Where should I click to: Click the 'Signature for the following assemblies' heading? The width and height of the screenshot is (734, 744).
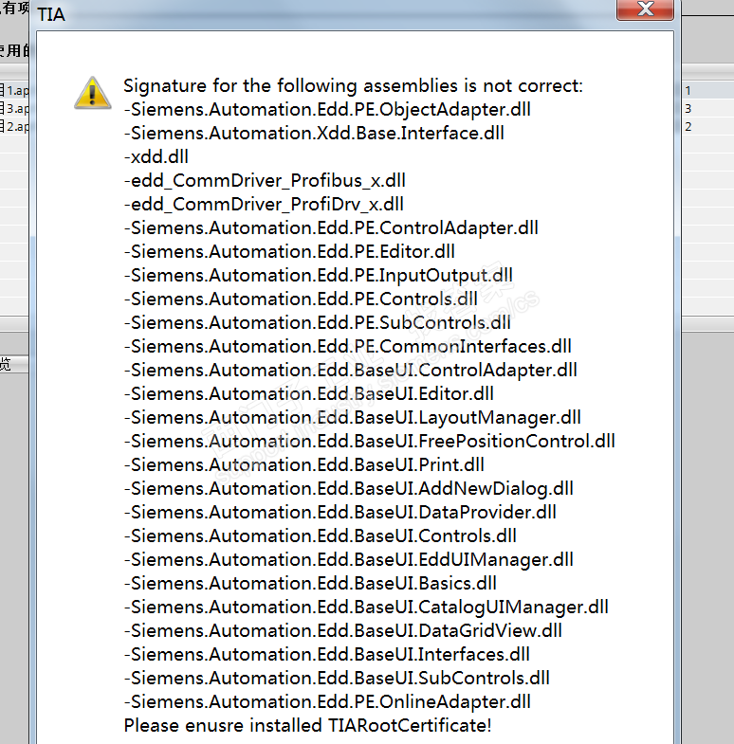tap(353, 86)
